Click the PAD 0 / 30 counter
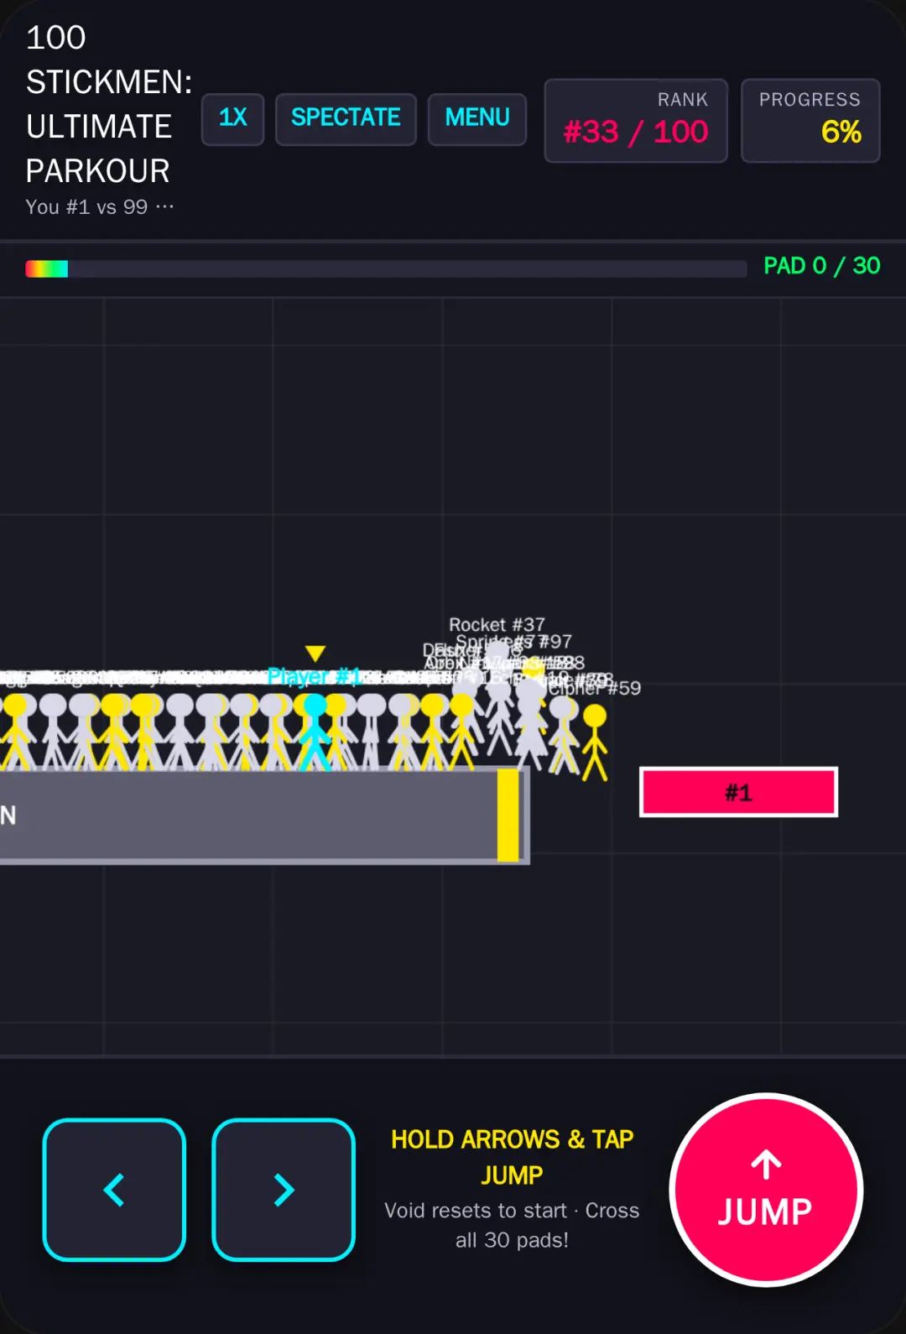The width and height of the screenshot is (906, 1334). pyautogui.click(x=822, y=266)
